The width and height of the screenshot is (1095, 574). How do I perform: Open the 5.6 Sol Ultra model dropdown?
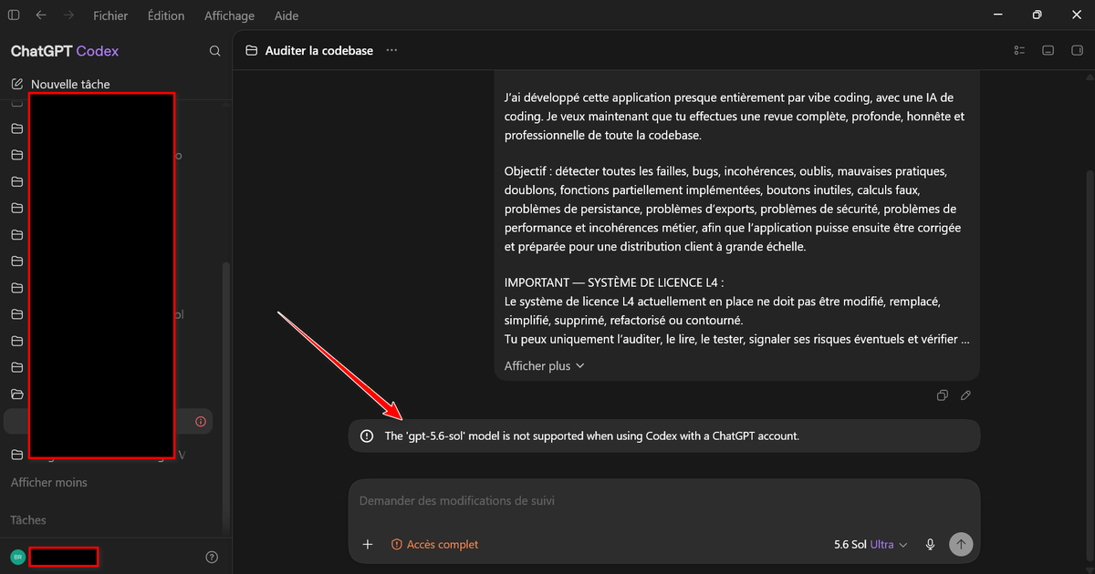tap(871, 544)
